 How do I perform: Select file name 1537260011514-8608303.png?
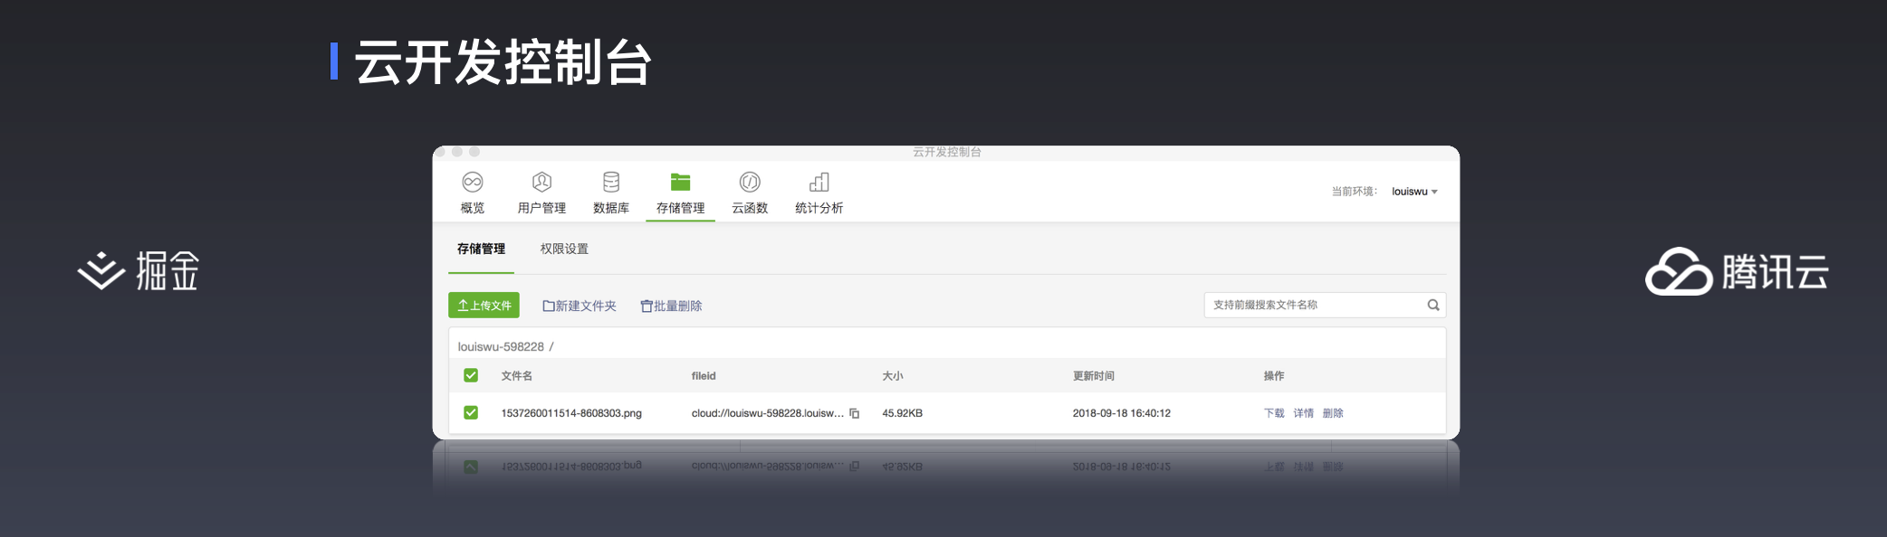tap(571, 413)
